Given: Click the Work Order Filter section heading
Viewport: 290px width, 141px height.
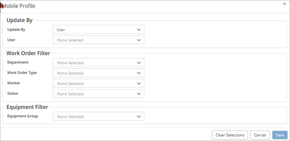Looking at the screenshot, I should [28, 53].
